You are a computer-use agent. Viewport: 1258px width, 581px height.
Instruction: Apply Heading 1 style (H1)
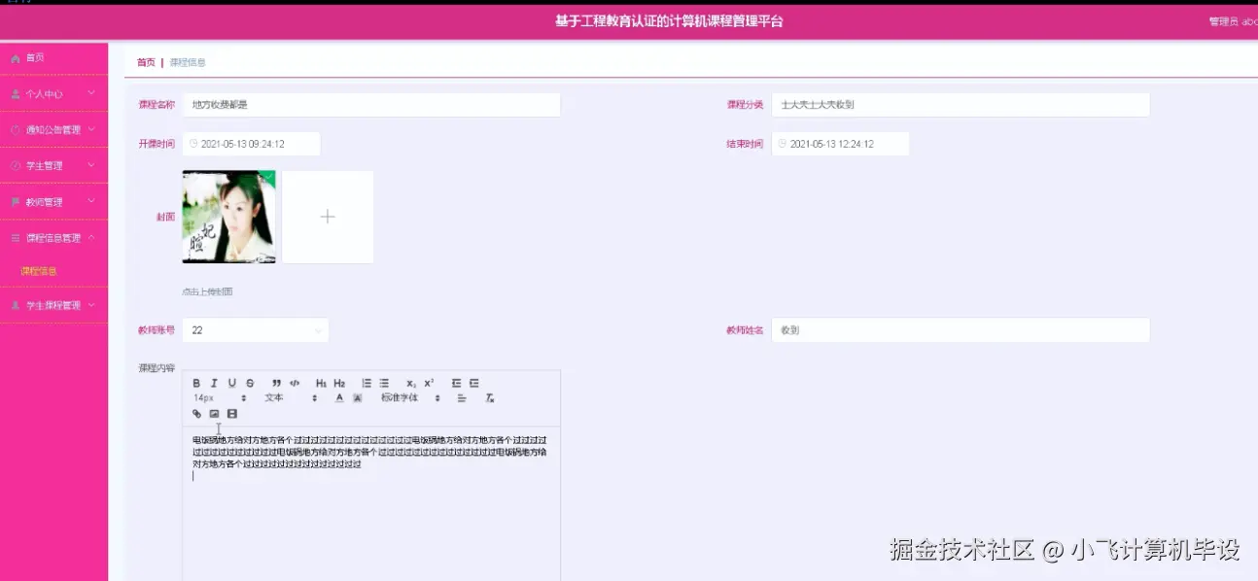pyautogui.click(x=322, y=384)
